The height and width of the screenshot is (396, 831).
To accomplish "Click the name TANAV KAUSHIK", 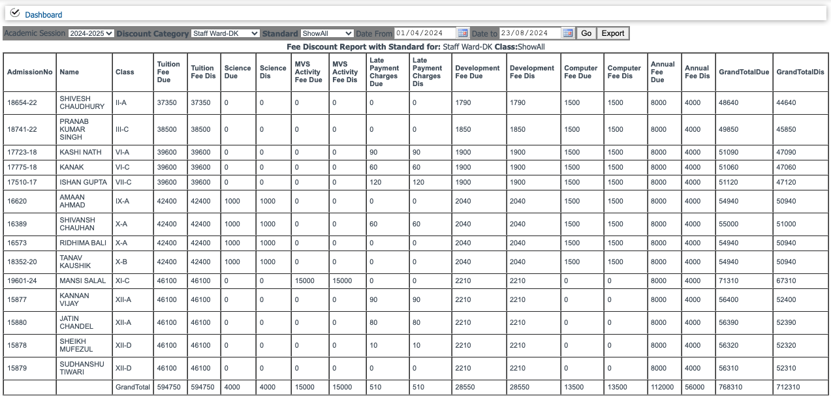I will click(75, 262).
